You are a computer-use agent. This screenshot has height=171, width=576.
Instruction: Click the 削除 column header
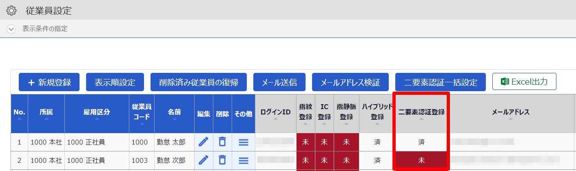[222, 114]
